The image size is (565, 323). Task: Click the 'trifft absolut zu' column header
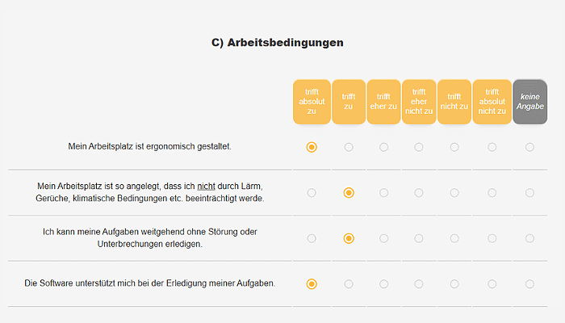click(x=312, y=102)
